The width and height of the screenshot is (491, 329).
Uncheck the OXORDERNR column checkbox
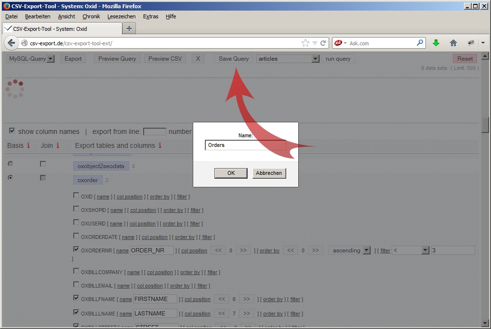pos(76,249)
